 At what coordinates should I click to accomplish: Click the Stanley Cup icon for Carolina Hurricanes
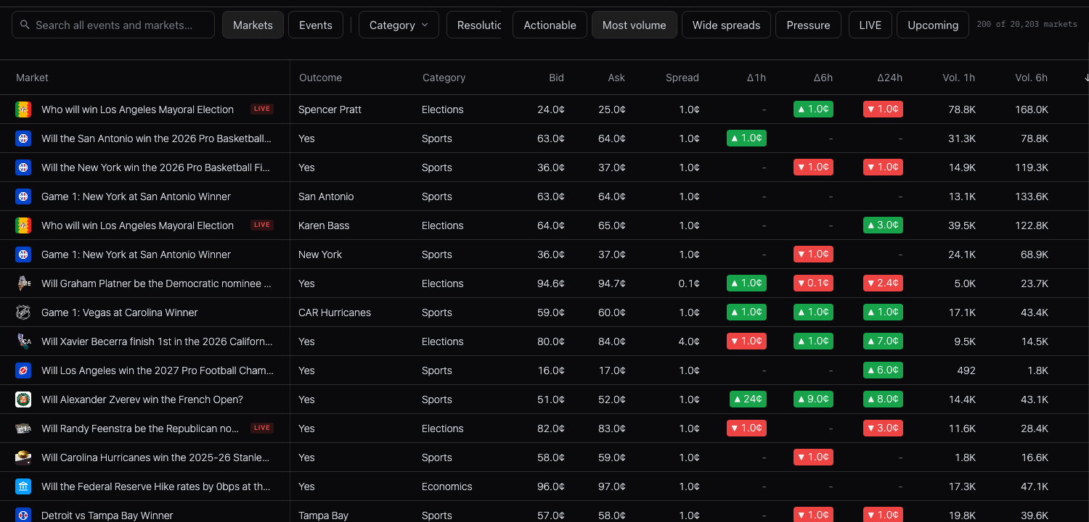pyautogui.click(x=23, y=457)
